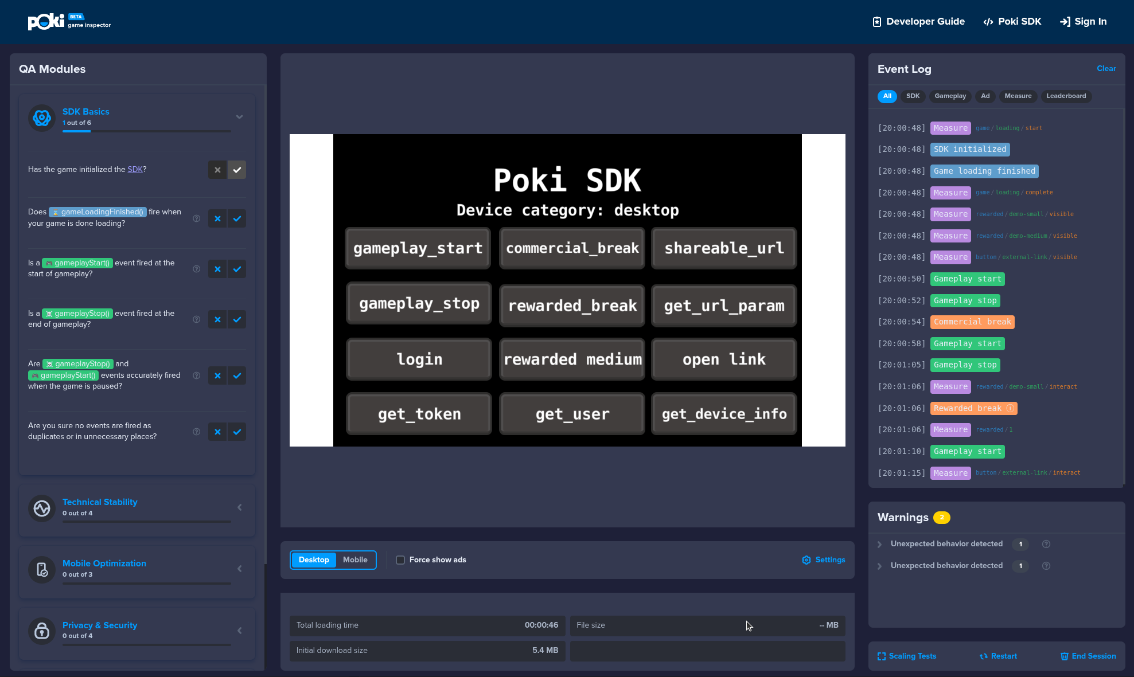
Task: Open help for duplicate events question
Action: coord(196,432)
